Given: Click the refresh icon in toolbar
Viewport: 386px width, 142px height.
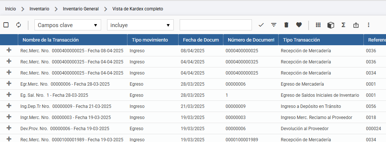Looking at the screenshot, I should pyautogui.click(x=19, y=25).
